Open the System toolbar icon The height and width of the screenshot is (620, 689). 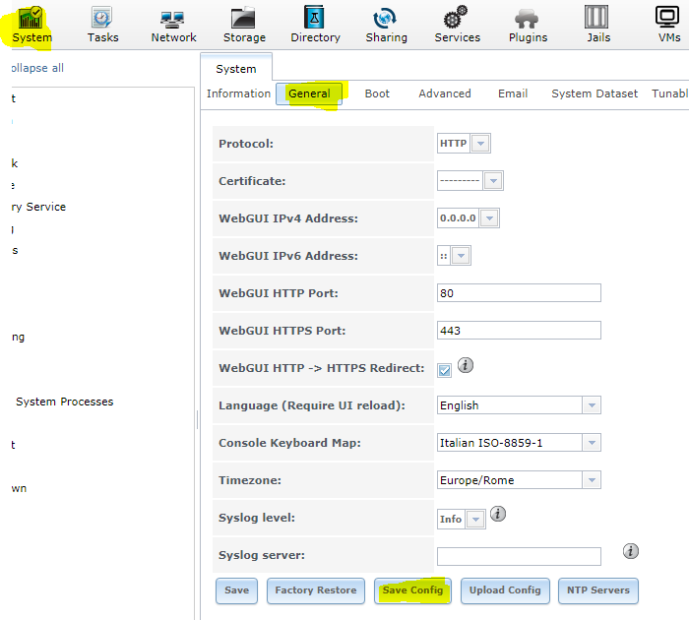click(31, 25)
